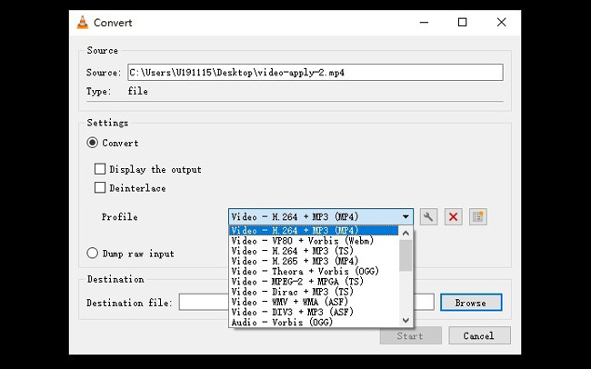The image size is (591, 369).
Task: Maximize the Convert window
Action: pyautogui.click(x=462, y=22)
